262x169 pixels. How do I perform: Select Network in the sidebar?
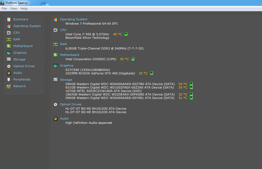pyautogui.click(x=19, y=86)
